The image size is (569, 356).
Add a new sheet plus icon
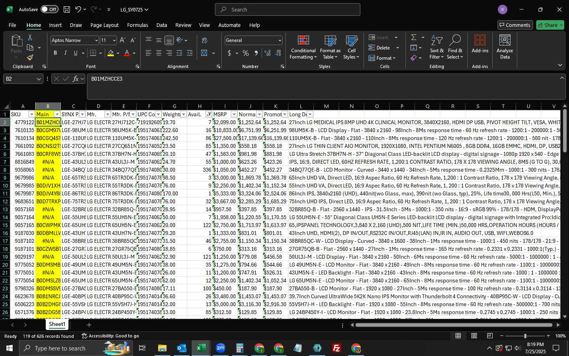(89, 325)
